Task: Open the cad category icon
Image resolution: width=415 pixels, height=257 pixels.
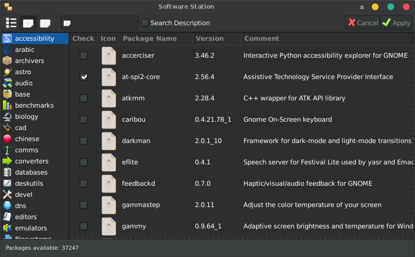Action: click(x=7, y=128)
